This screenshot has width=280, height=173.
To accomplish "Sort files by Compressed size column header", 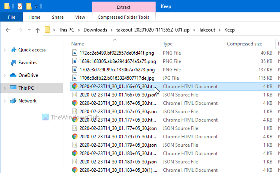I will click(244, 44).
